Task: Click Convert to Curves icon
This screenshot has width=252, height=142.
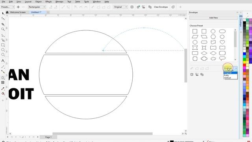Action: click(173, 7)
